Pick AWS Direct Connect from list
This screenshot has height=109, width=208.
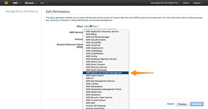point(106,64)
